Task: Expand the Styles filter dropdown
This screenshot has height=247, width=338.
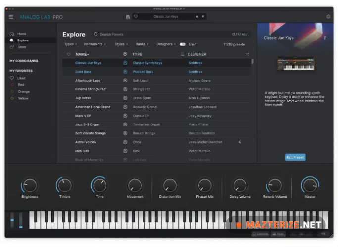Action: (x=121, y=44)
